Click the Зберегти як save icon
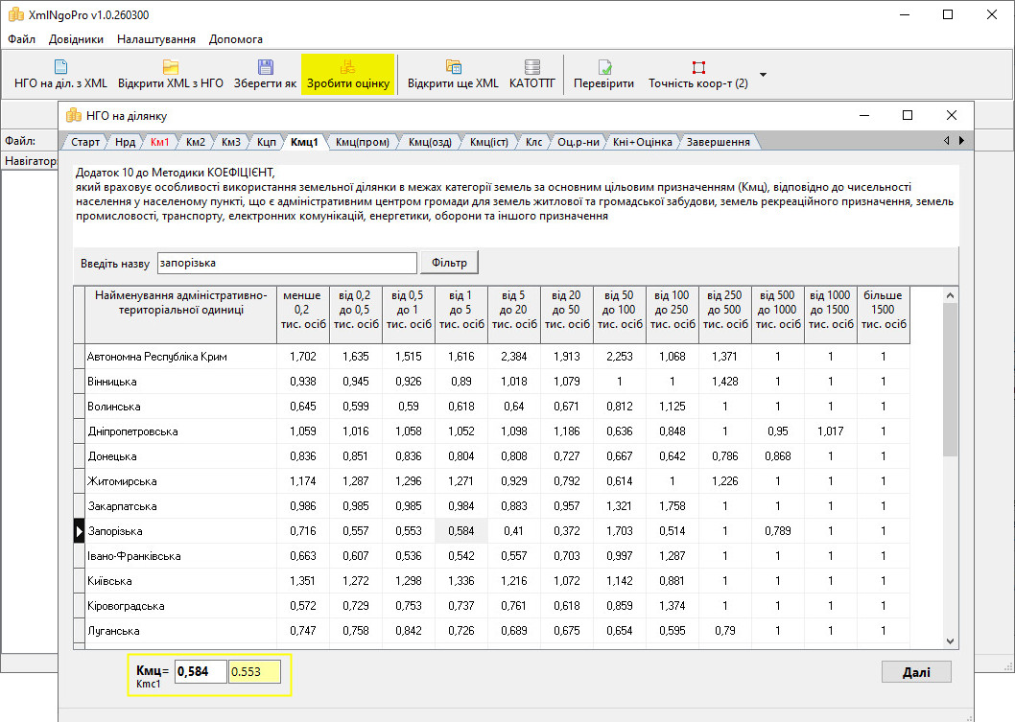Screen dimensions: 1015x722 tap(265, 67)
